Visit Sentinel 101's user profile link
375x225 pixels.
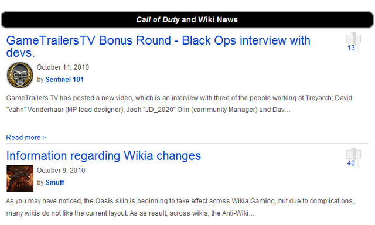coord(64,80)
